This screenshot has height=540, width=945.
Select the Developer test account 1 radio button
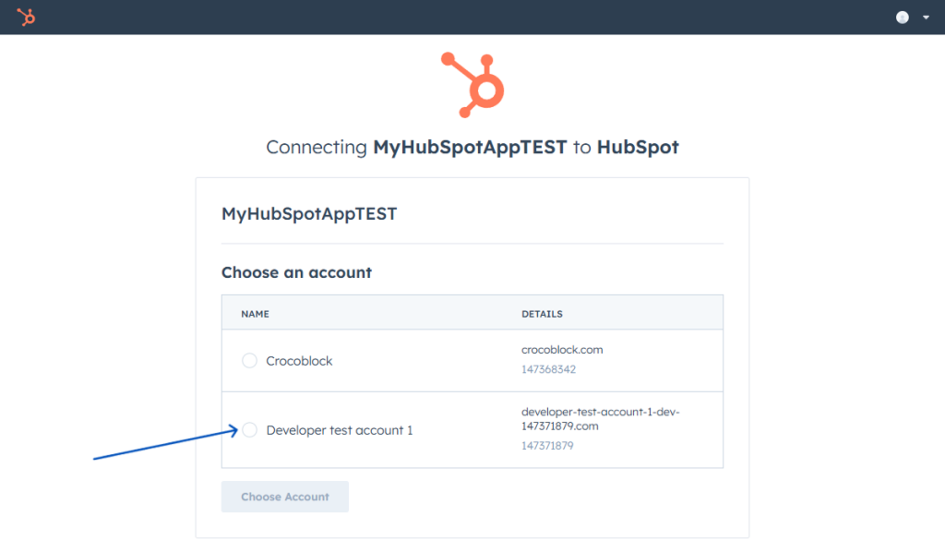click(249, 429)
